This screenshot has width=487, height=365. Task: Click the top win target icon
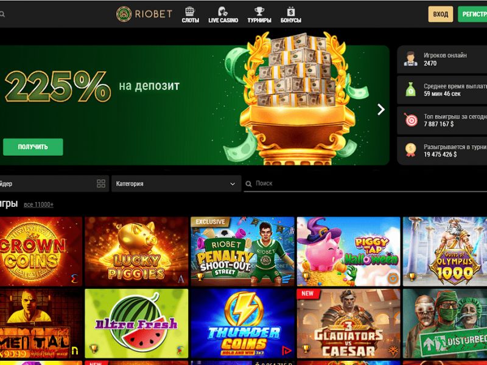point(410,120)
